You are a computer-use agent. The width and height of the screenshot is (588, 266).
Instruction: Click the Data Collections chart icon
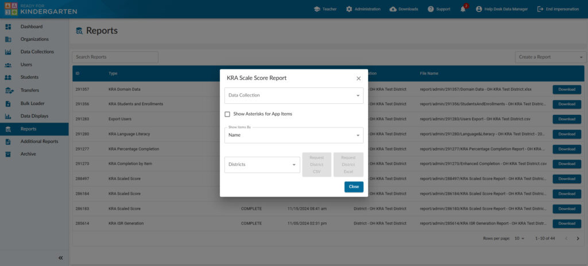pos(8,52)
